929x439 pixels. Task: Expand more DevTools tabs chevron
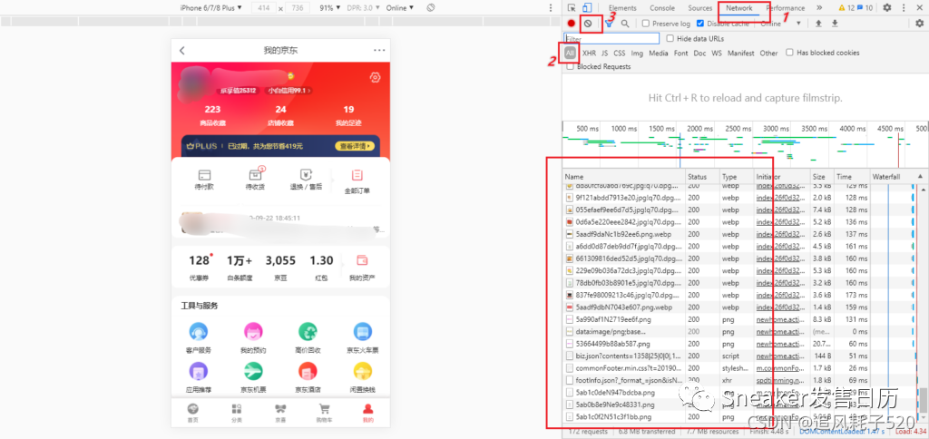(x=819, y=7)
